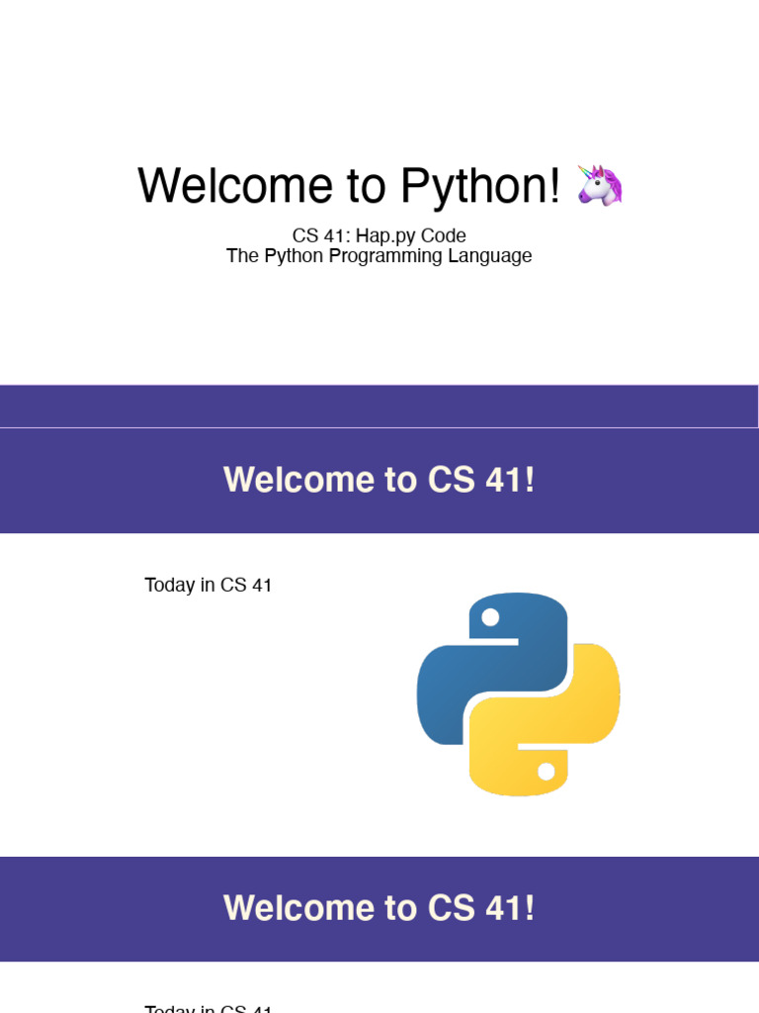
Task: Select the 'Welcome to Python!' title text
Action: [349, 186]
